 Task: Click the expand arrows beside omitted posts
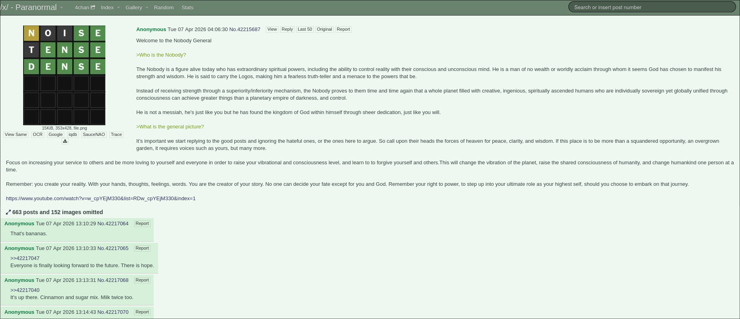pos(8,213)
